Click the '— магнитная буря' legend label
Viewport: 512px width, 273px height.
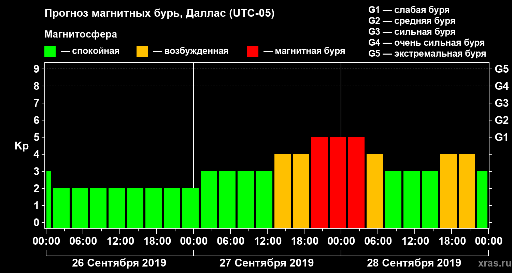(304, 51)
